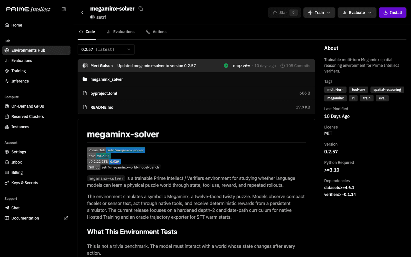Click the README.md file icon
The height and width of the screenshot is (257, 411).
point(85,107)
